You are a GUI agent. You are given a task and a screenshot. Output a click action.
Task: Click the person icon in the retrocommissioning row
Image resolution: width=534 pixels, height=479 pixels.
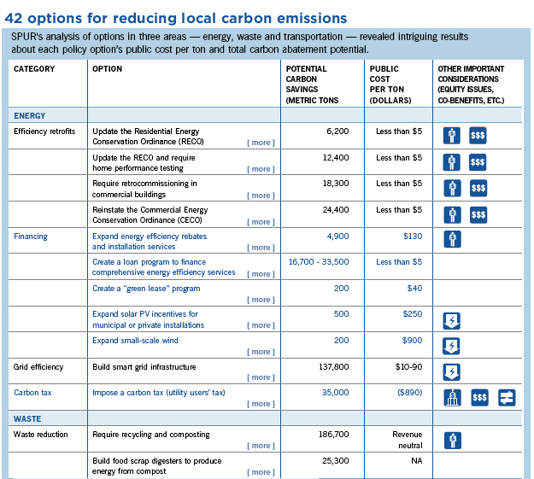[452, 188]
